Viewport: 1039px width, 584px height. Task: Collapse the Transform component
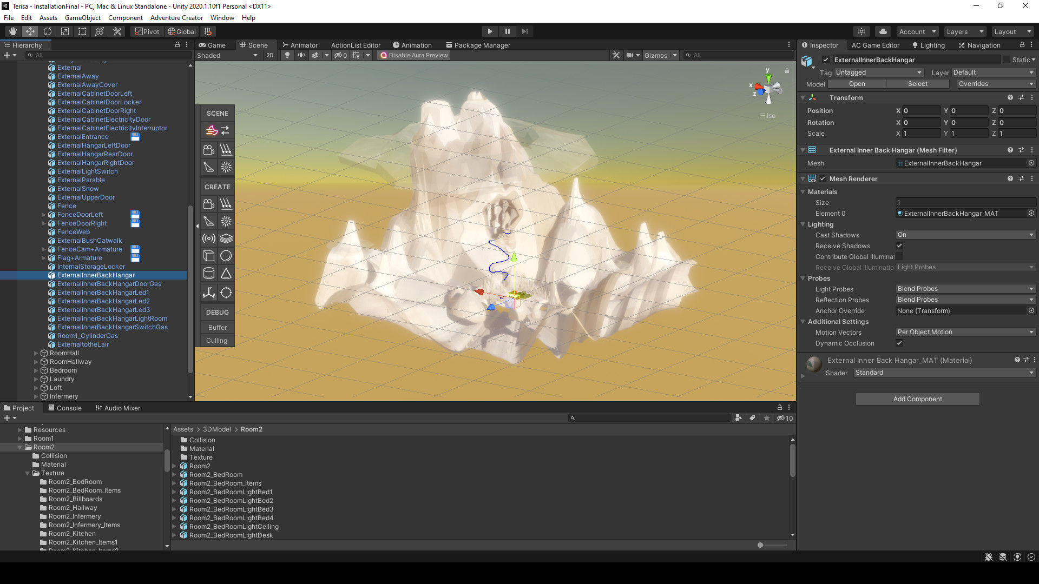coord(803,98)
